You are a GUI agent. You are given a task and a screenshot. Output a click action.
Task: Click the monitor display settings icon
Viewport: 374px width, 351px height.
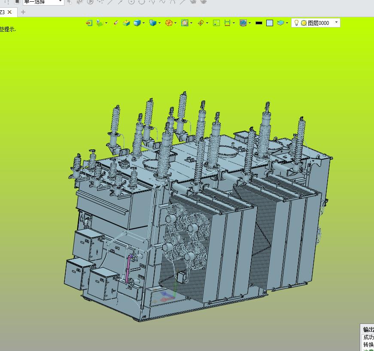pyautogui.click(x=243, y=23)
